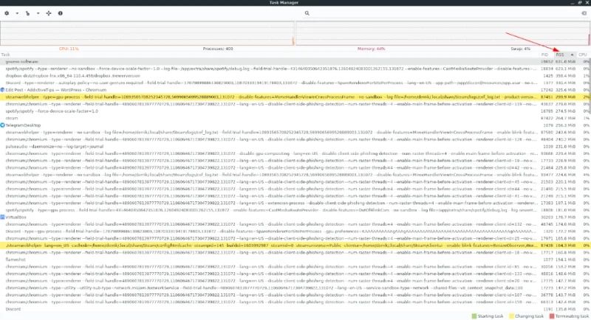The image size is (591, 320).
Task: Click the memory usage history graph
Action: click(443, 33)
